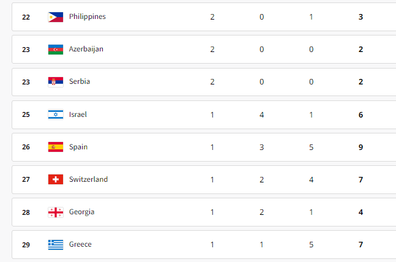Click the Azerbaijan flag icon
The height and width of the screenshot is (262, 396).
coord(56,50)
